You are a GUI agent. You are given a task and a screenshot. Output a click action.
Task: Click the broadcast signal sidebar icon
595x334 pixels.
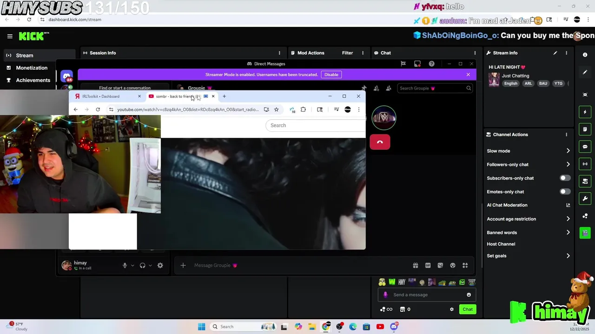pos(585,164)
